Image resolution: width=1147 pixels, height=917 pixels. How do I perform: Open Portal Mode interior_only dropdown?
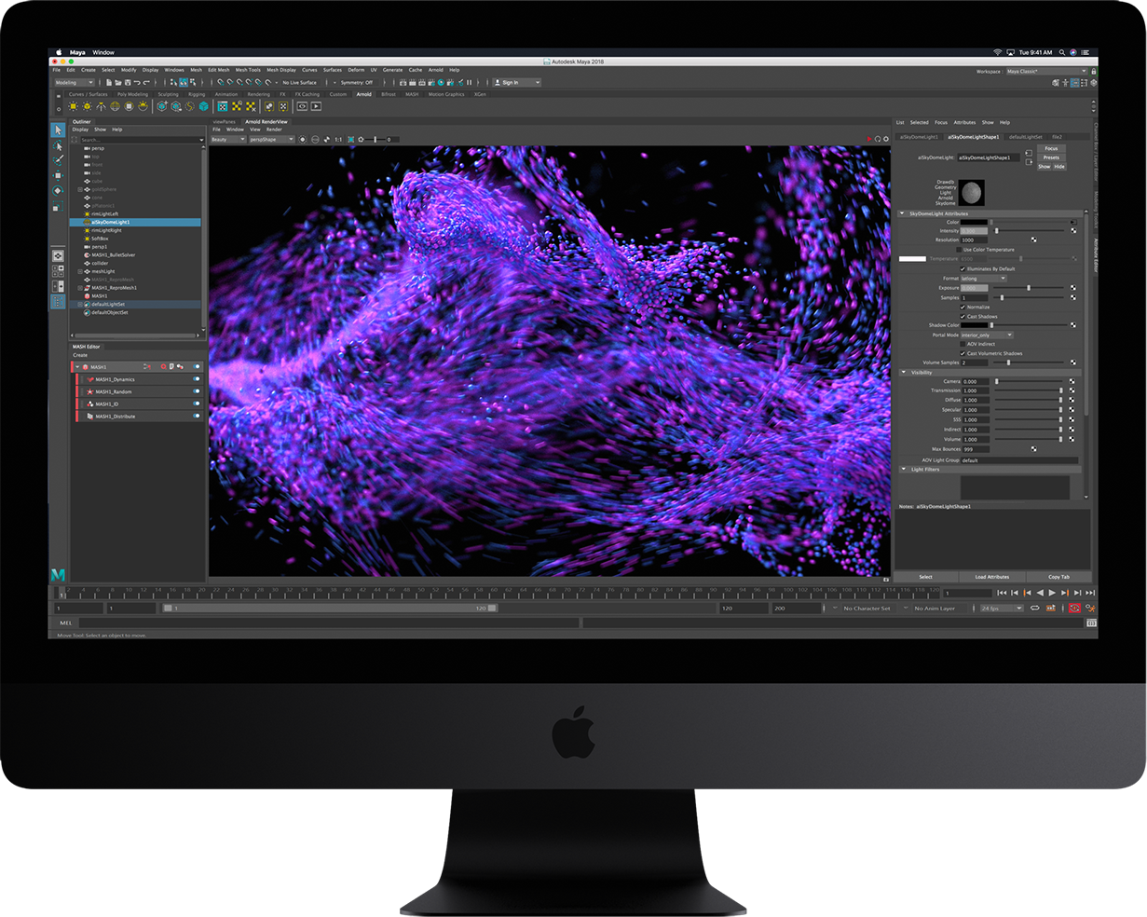[x=987, y=335]
